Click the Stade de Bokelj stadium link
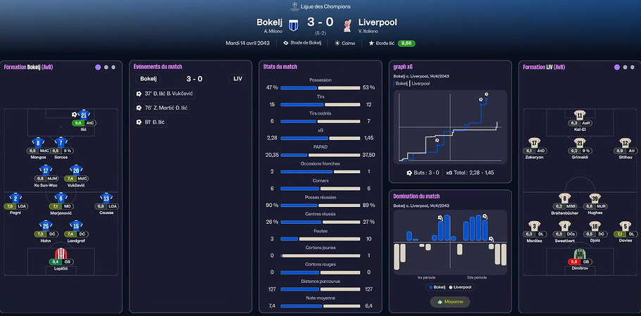Screen dimensions: 641x316 tap(302, 43)
